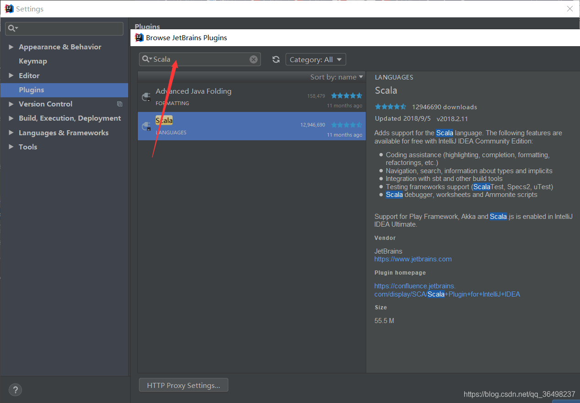580x403 pixels.
Task: Click JetBrains vendor name
Action: [x=388, y=251]
